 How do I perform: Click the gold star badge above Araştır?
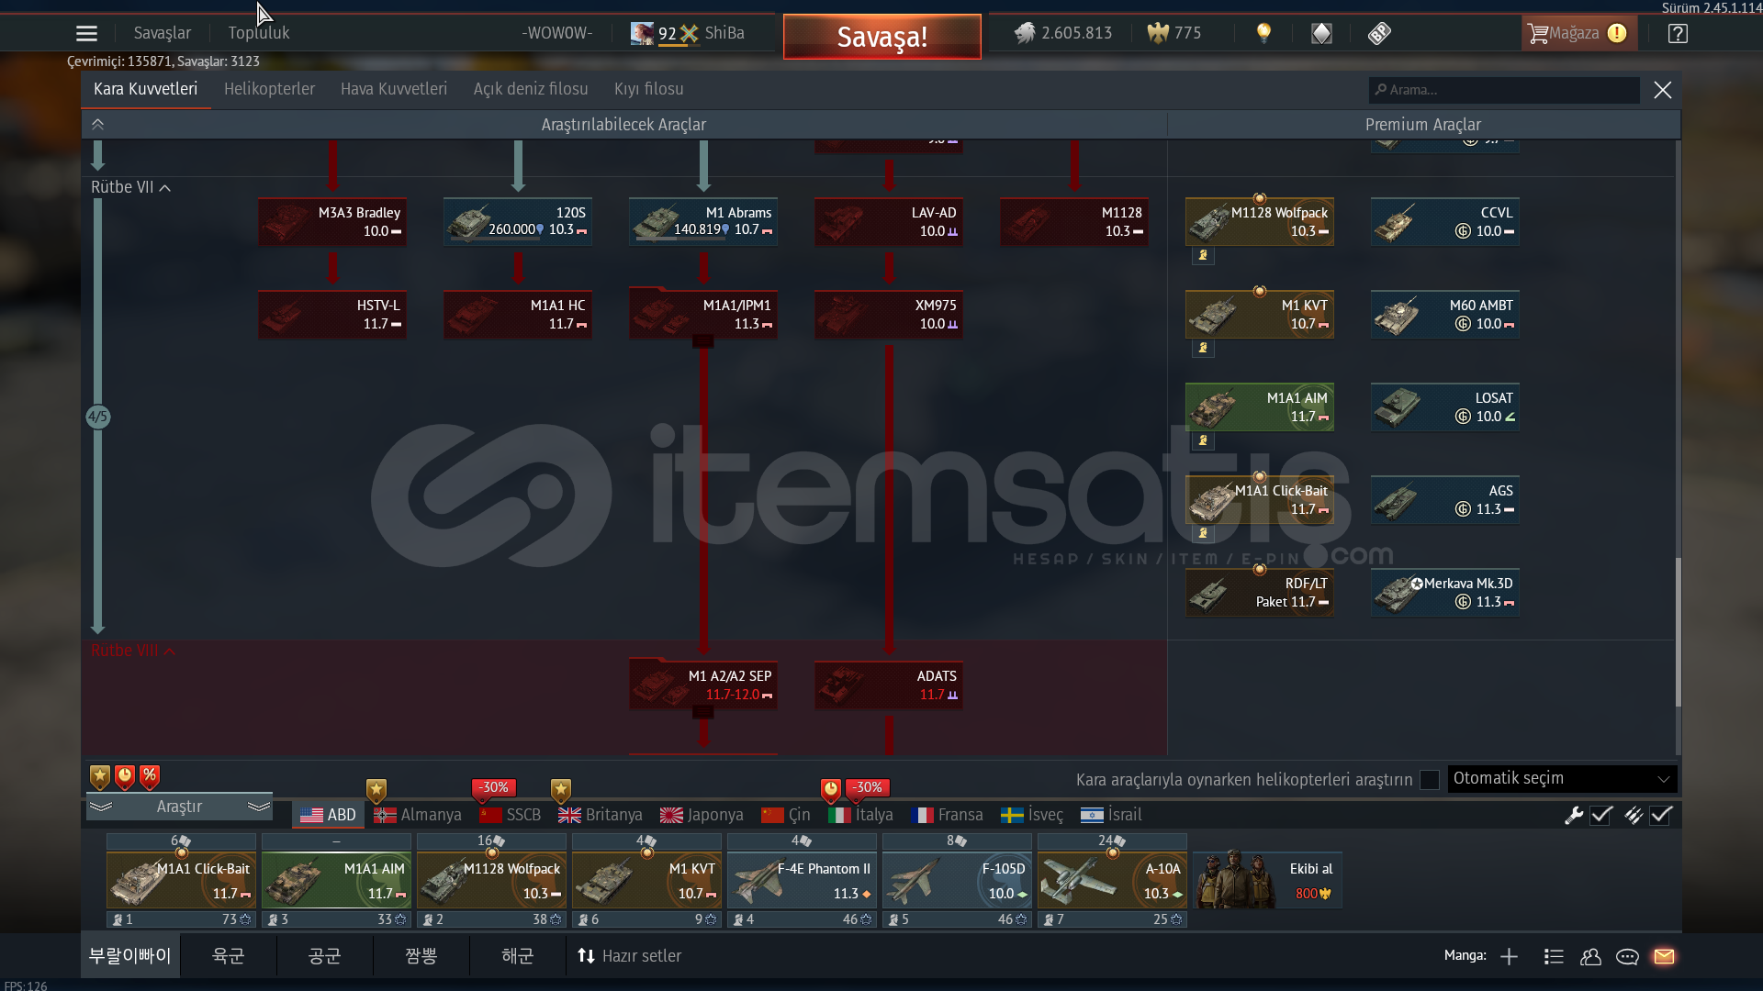pos(100,776)
